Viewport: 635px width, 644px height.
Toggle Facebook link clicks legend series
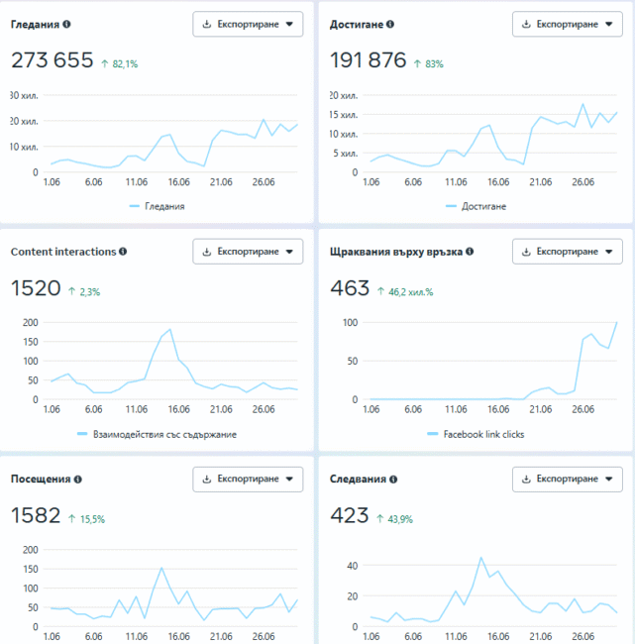[476, 434]
